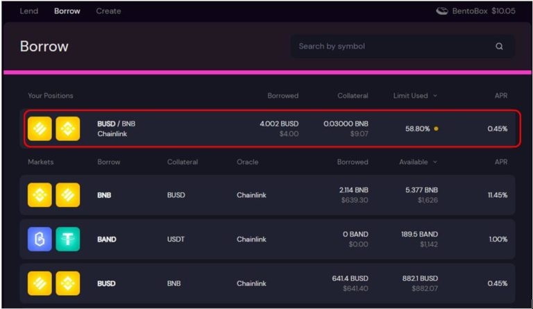Viewport: 533px width, 309px height.
Task: Sort markets by Borrowed column header
Action: click(x=353, y=162)
